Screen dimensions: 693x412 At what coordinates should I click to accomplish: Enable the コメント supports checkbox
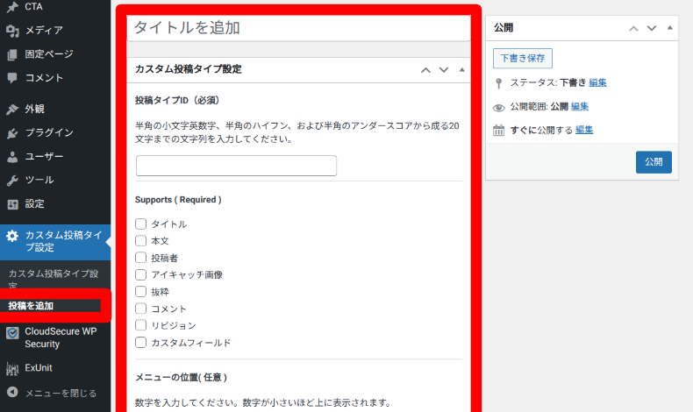(x=140, y=309)
